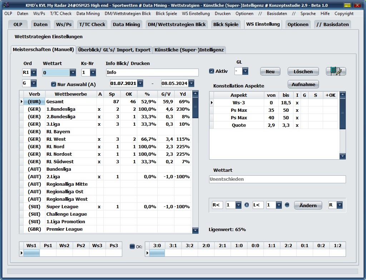Viewport: 366px width, 280px height.
Task: Select the radio button after R<
Action: click(x=247, y=205)
